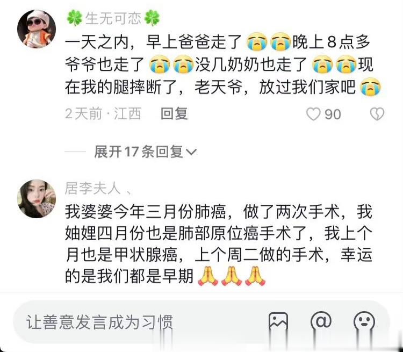403x352 pixels.
Task: Click the clover icon after the name 生无可恋
Action: click(x=152, y=18)
